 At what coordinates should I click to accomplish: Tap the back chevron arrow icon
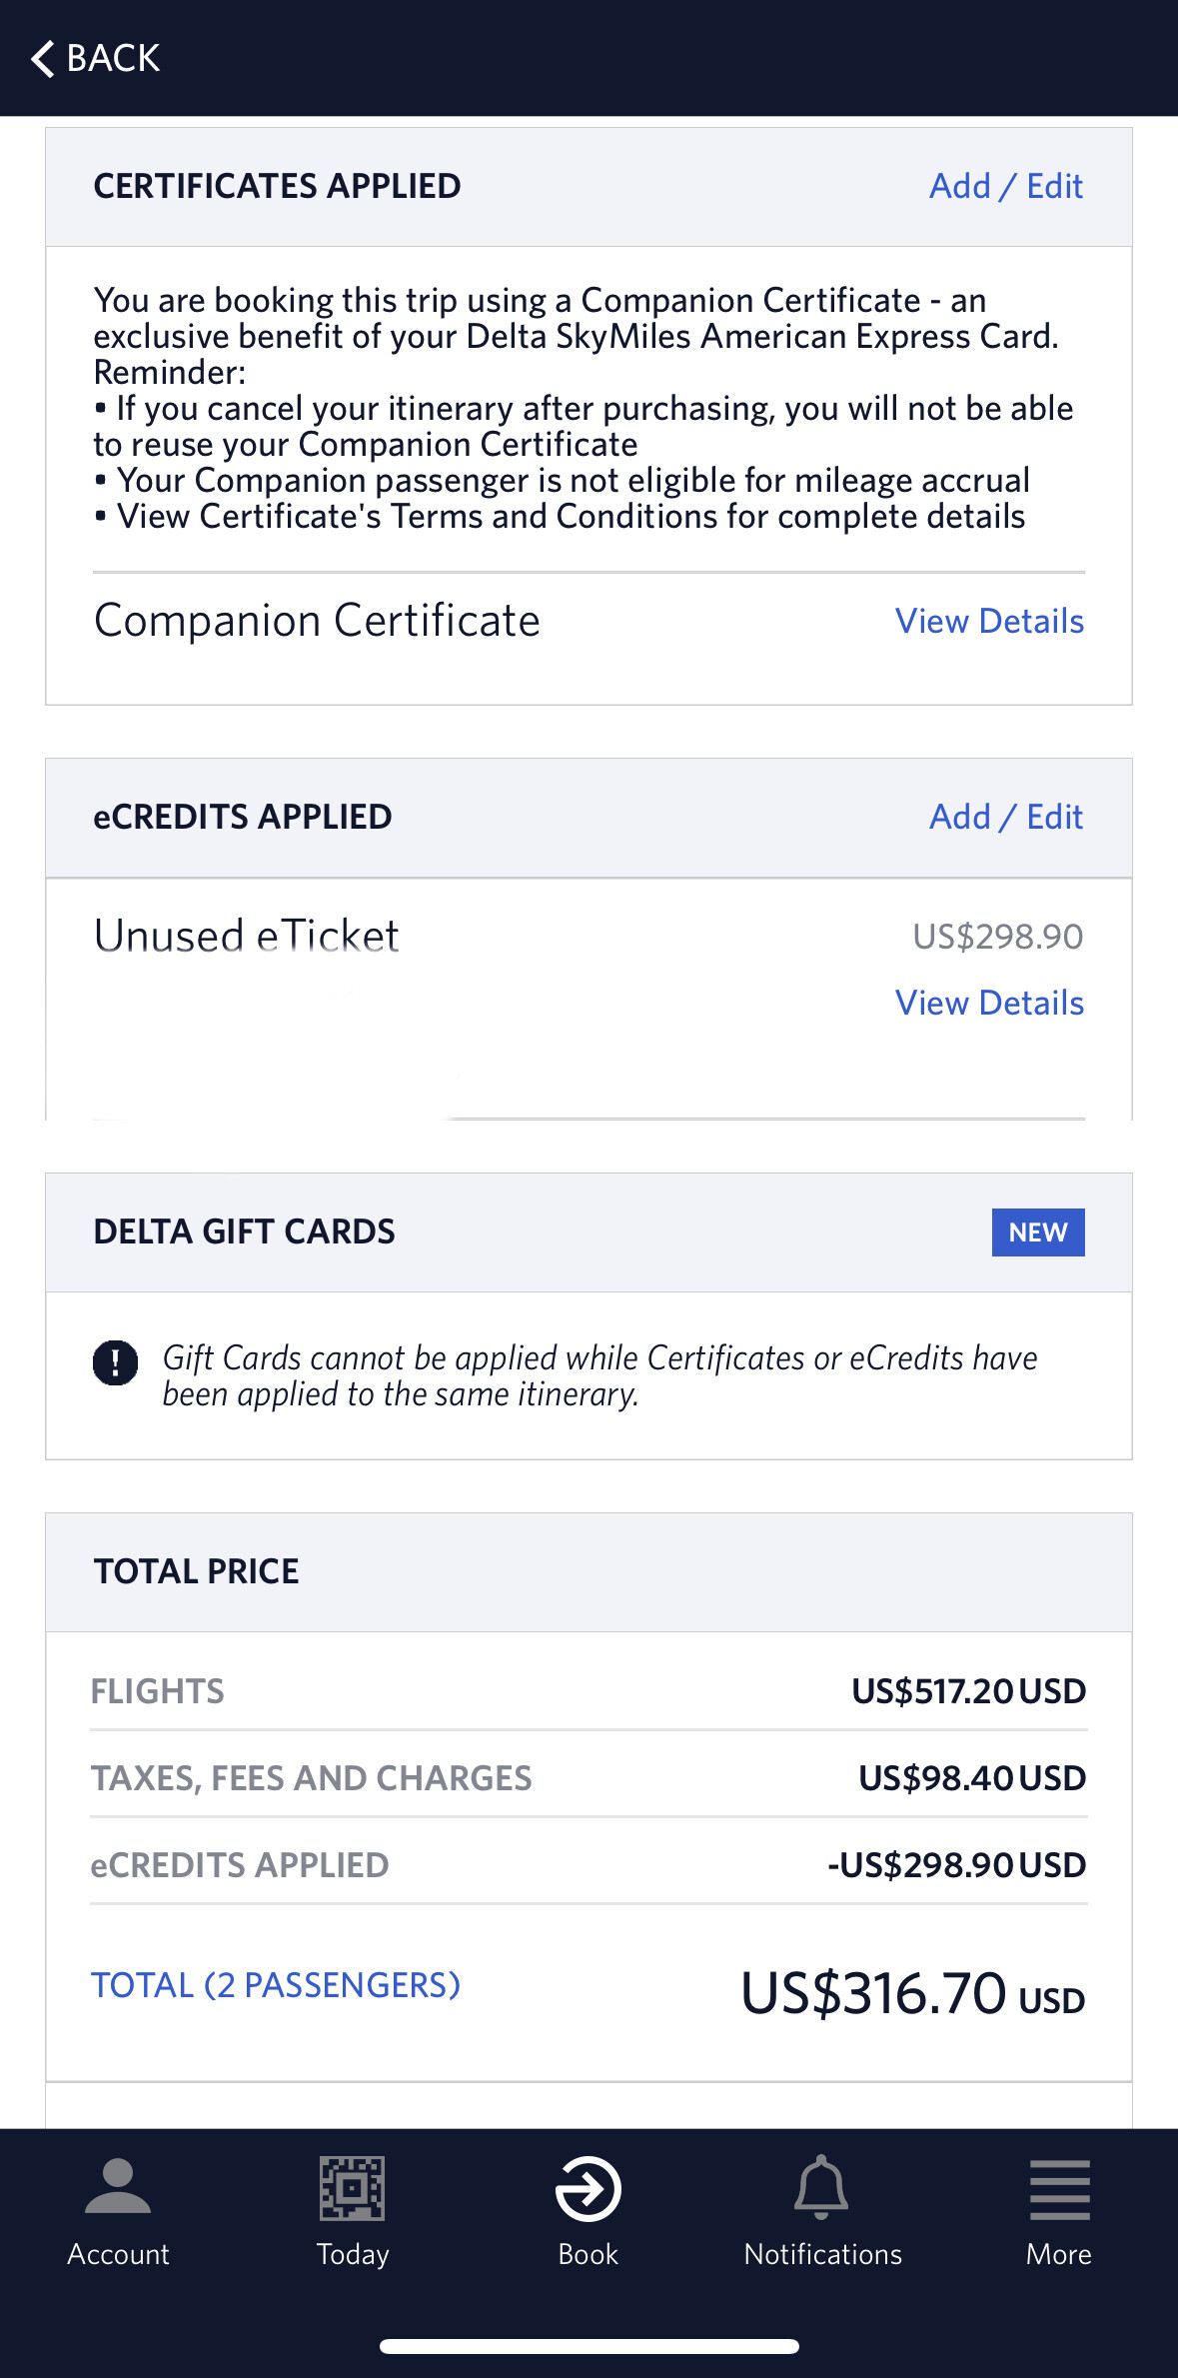(42, 59)
